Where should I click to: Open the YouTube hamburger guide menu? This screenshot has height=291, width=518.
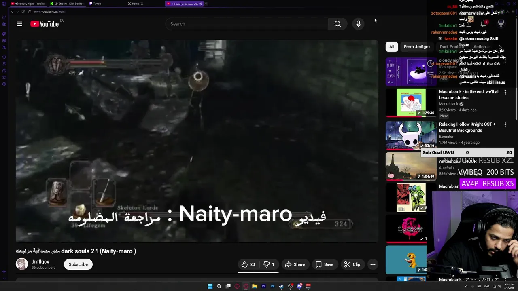coord(19,24)
